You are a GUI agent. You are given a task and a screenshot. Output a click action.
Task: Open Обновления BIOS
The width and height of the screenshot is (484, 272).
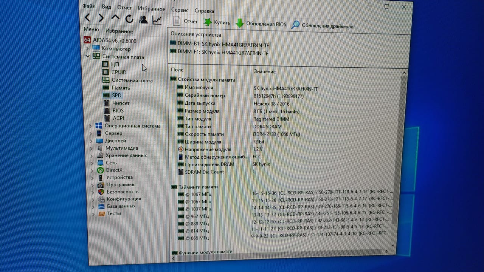click(261, 24)
